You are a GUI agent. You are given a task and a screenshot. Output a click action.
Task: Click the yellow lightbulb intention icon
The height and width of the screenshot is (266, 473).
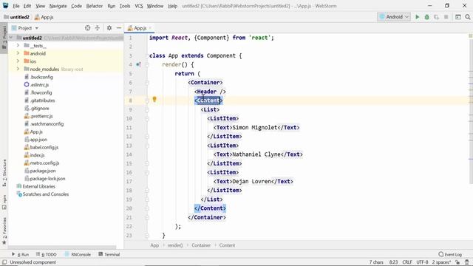(x=154, y=99)
